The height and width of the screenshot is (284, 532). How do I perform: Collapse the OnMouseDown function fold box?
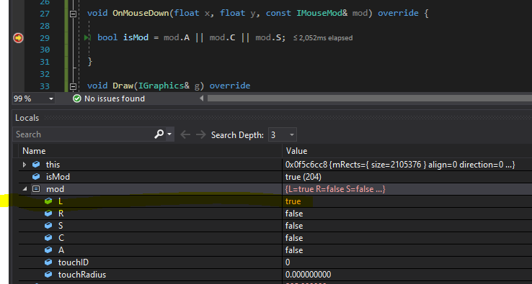73,14
